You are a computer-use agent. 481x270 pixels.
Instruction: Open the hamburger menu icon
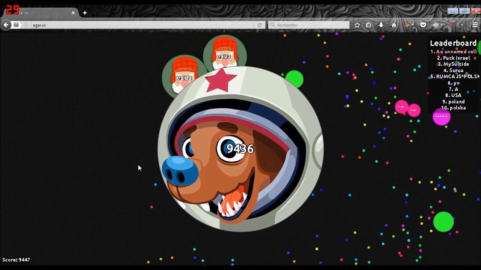pos(475,25)
